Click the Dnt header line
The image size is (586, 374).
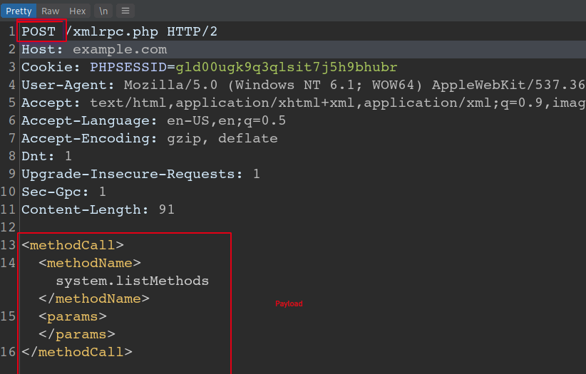(x=46, y=156)
